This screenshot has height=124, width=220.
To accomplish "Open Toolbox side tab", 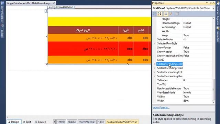I will coord(2,31).
